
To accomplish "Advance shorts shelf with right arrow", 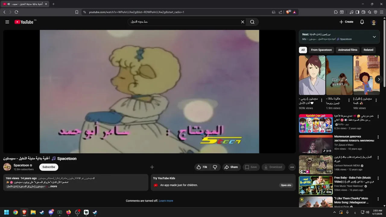I will point(379,80).
